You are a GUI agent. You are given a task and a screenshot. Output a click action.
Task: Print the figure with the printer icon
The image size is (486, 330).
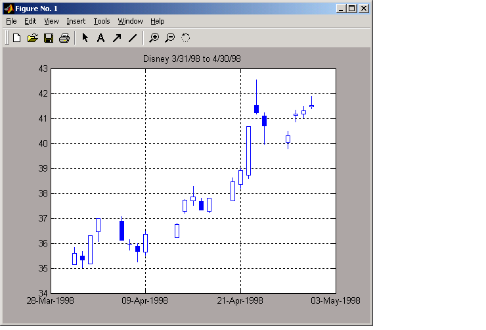(x=64, y=38)
